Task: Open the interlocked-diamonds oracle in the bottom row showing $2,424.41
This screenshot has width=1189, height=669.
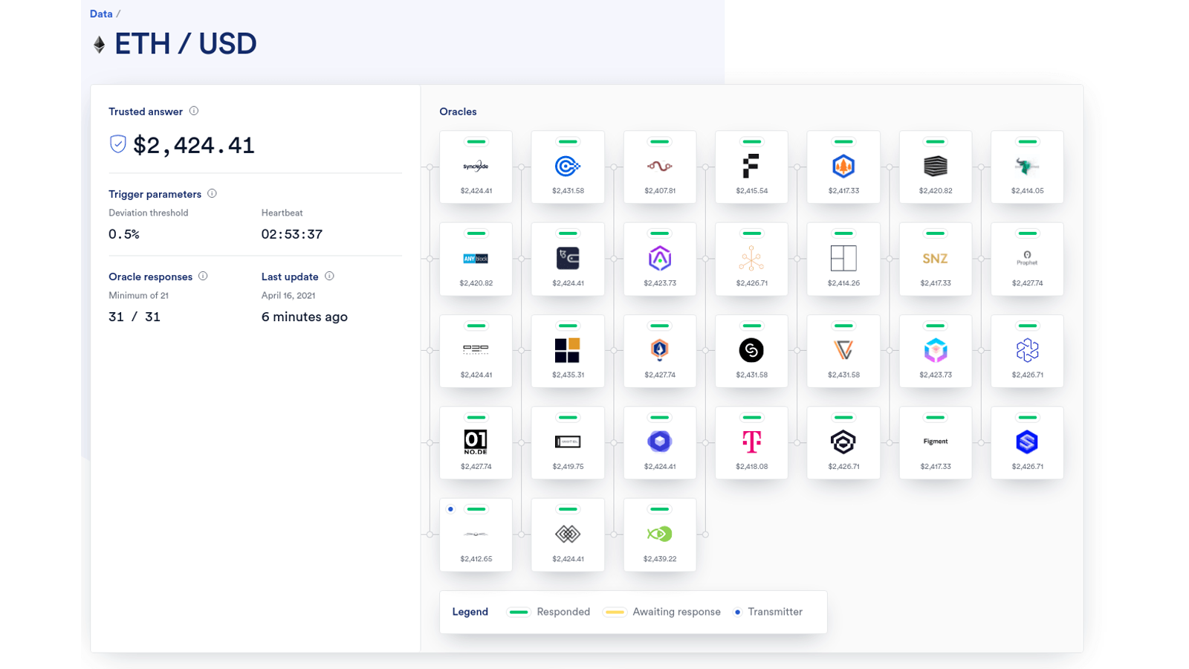Action: pyautogui.click(x=568, y=535)
